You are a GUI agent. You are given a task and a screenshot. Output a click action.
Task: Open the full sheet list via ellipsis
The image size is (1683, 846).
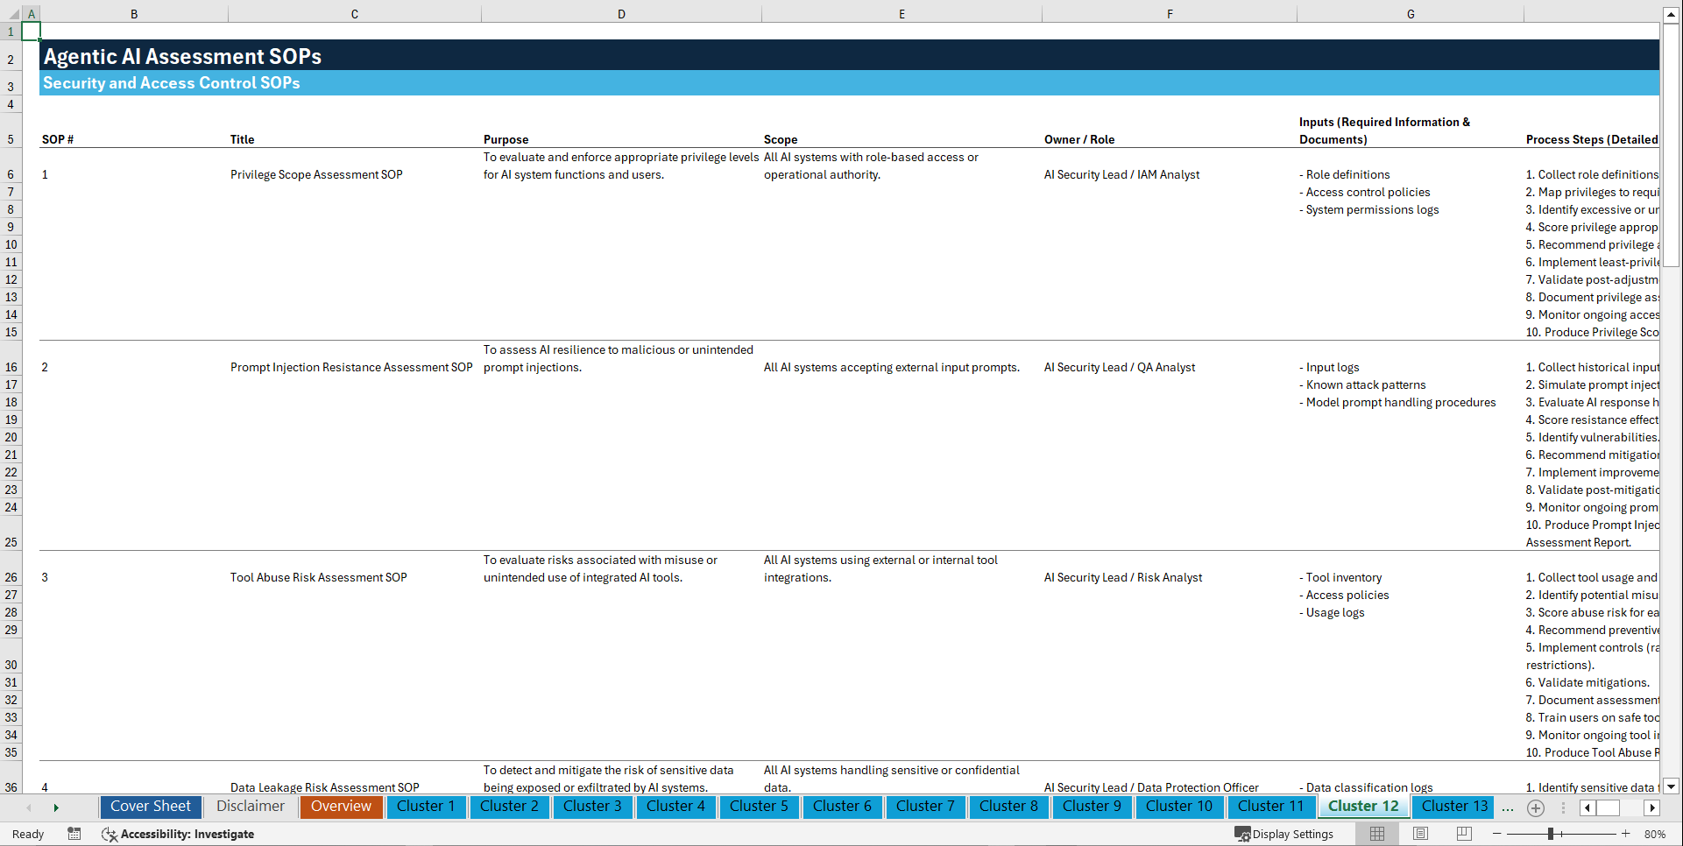tap(1508, 807)
